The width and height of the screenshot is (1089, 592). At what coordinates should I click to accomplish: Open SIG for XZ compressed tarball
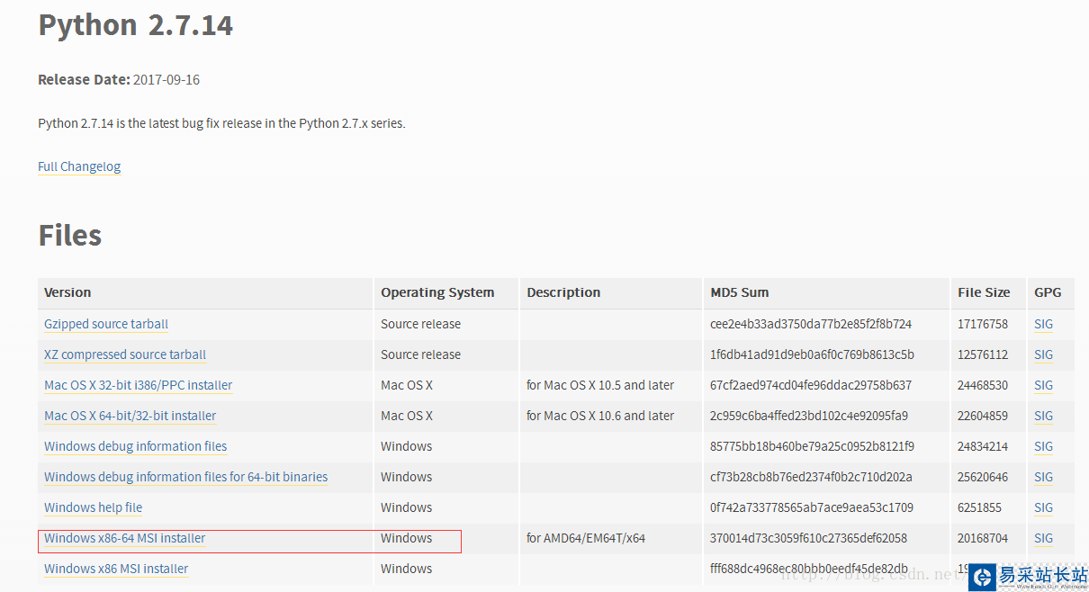click(x=1043, y=354)
